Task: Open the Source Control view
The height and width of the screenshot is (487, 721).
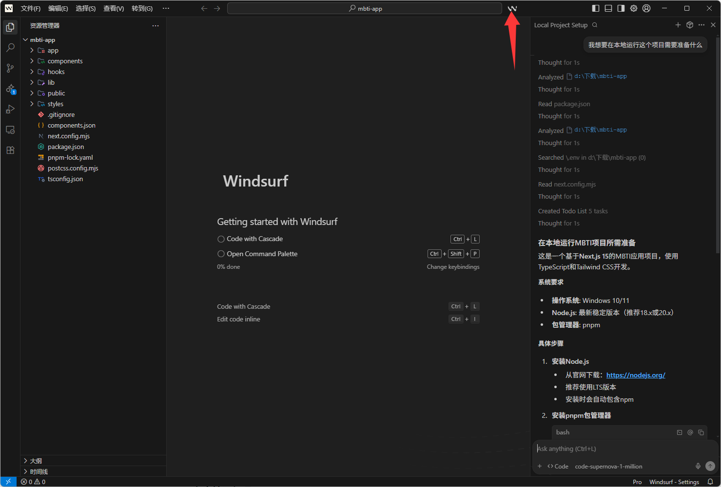Action: (x=10, y=68)
